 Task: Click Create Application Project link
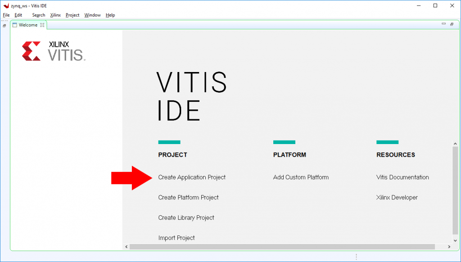(192, 177)
